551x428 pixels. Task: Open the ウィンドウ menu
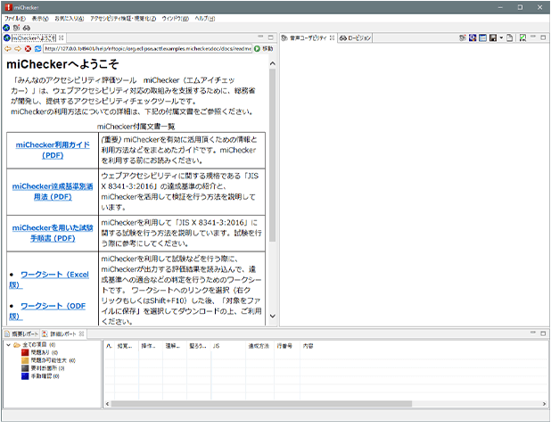pos(176,18)
